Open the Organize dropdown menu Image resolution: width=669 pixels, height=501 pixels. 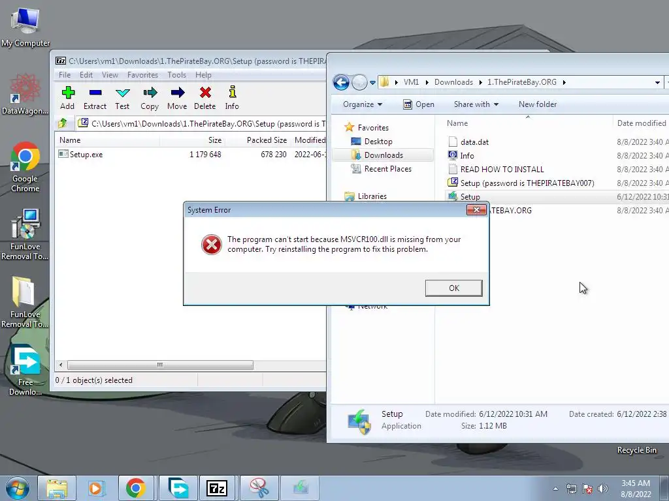tap(363, 104)
